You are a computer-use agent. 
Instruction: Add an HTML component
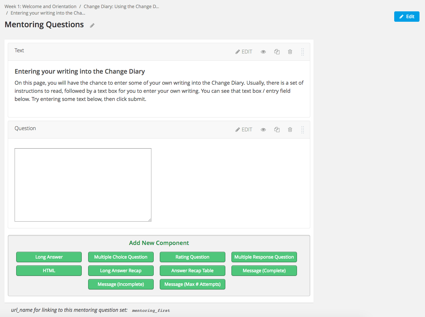point(49,270)
